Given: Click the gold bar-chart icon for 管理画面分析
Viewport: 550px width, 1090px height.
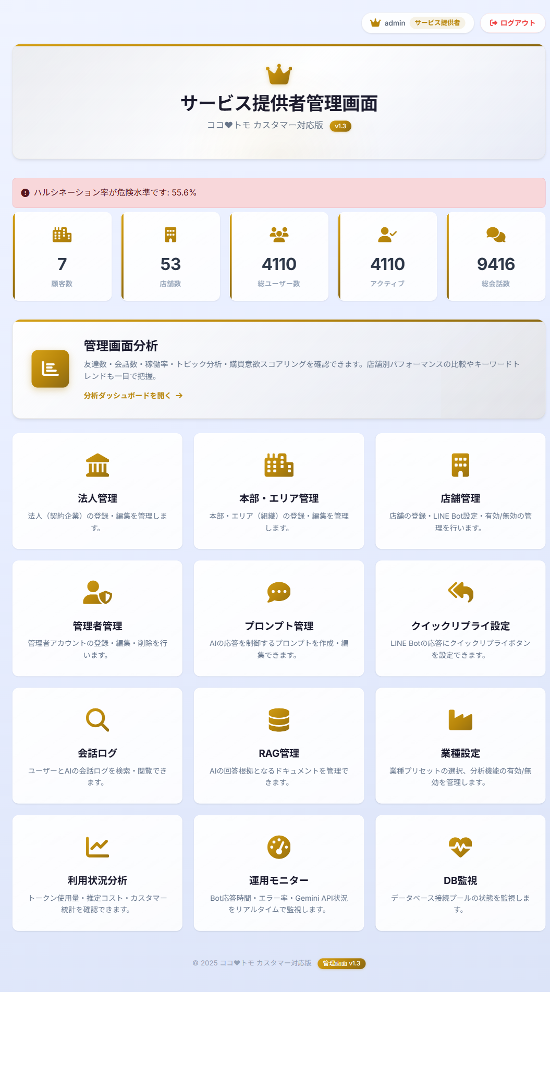Looking at the screenshot, I should click(x=50, y=369).
